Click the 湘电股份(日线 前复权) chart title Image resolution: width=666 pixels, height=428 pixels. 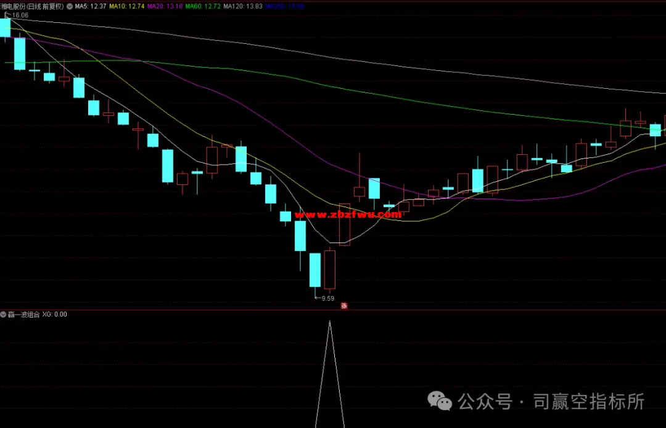tap(32, 6)
